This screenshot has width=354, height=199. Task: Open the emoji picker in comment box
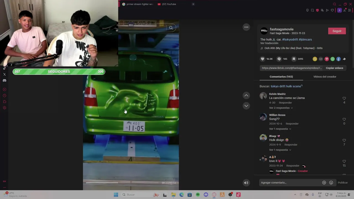[x=331, y=183]
